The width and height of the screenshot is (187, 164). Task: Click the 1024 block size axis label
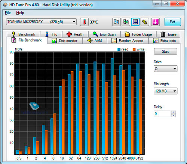[113, 158]
